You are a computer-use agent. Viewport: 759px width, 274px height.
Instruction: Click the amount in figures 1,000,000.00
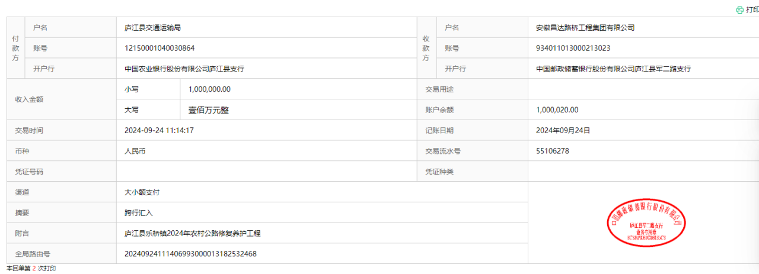(209, 89)
